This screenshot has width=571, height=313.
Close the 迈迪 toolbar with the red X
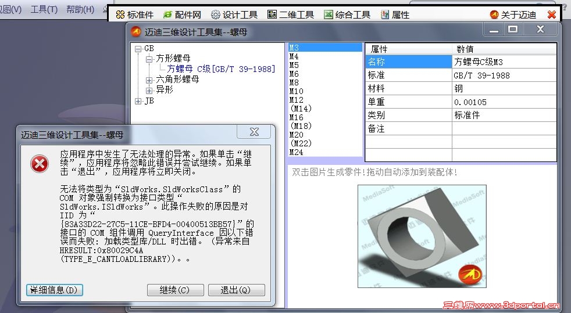(552, 15)
